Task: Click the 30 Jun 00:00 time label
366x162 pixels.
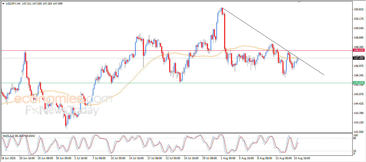Action: 64,158
